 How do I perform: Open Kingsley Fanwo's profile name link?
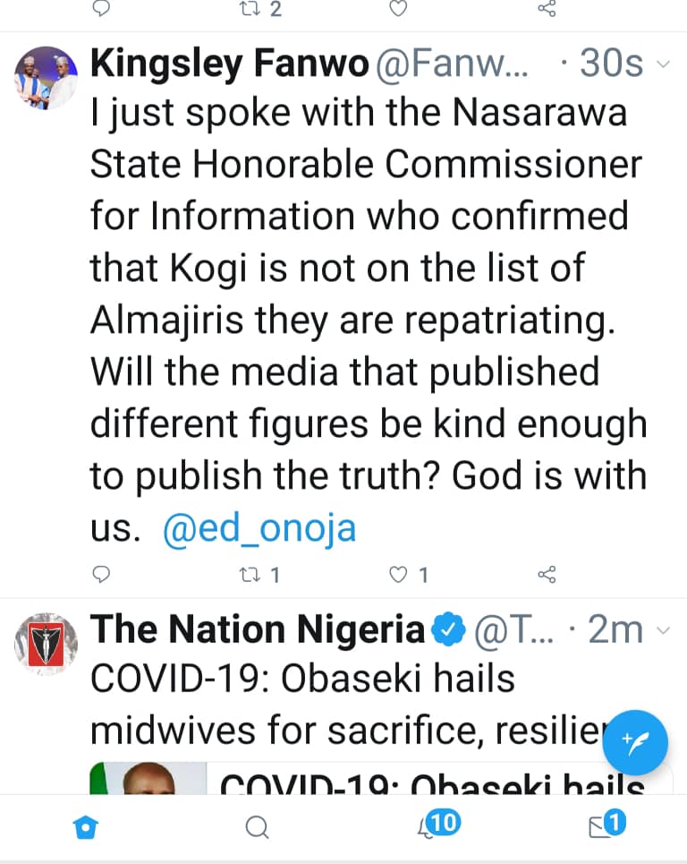pos(230,63)
